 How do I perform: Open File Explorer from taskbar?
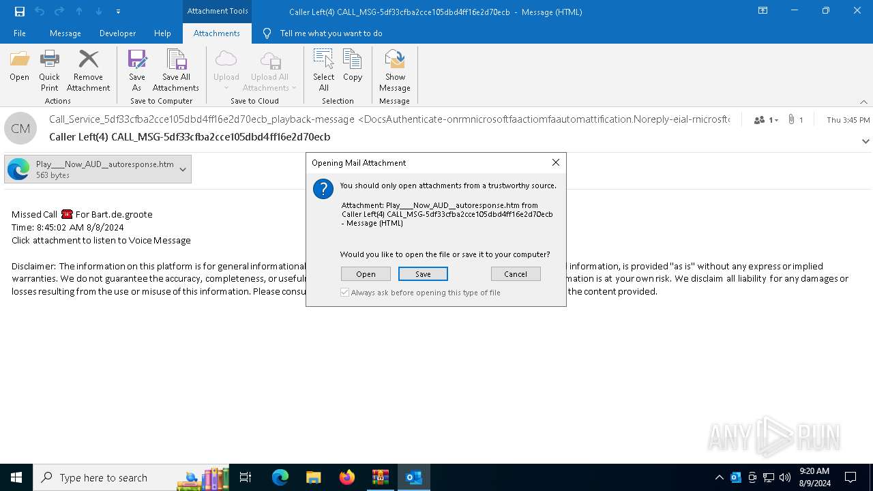[x=314, y=477]
